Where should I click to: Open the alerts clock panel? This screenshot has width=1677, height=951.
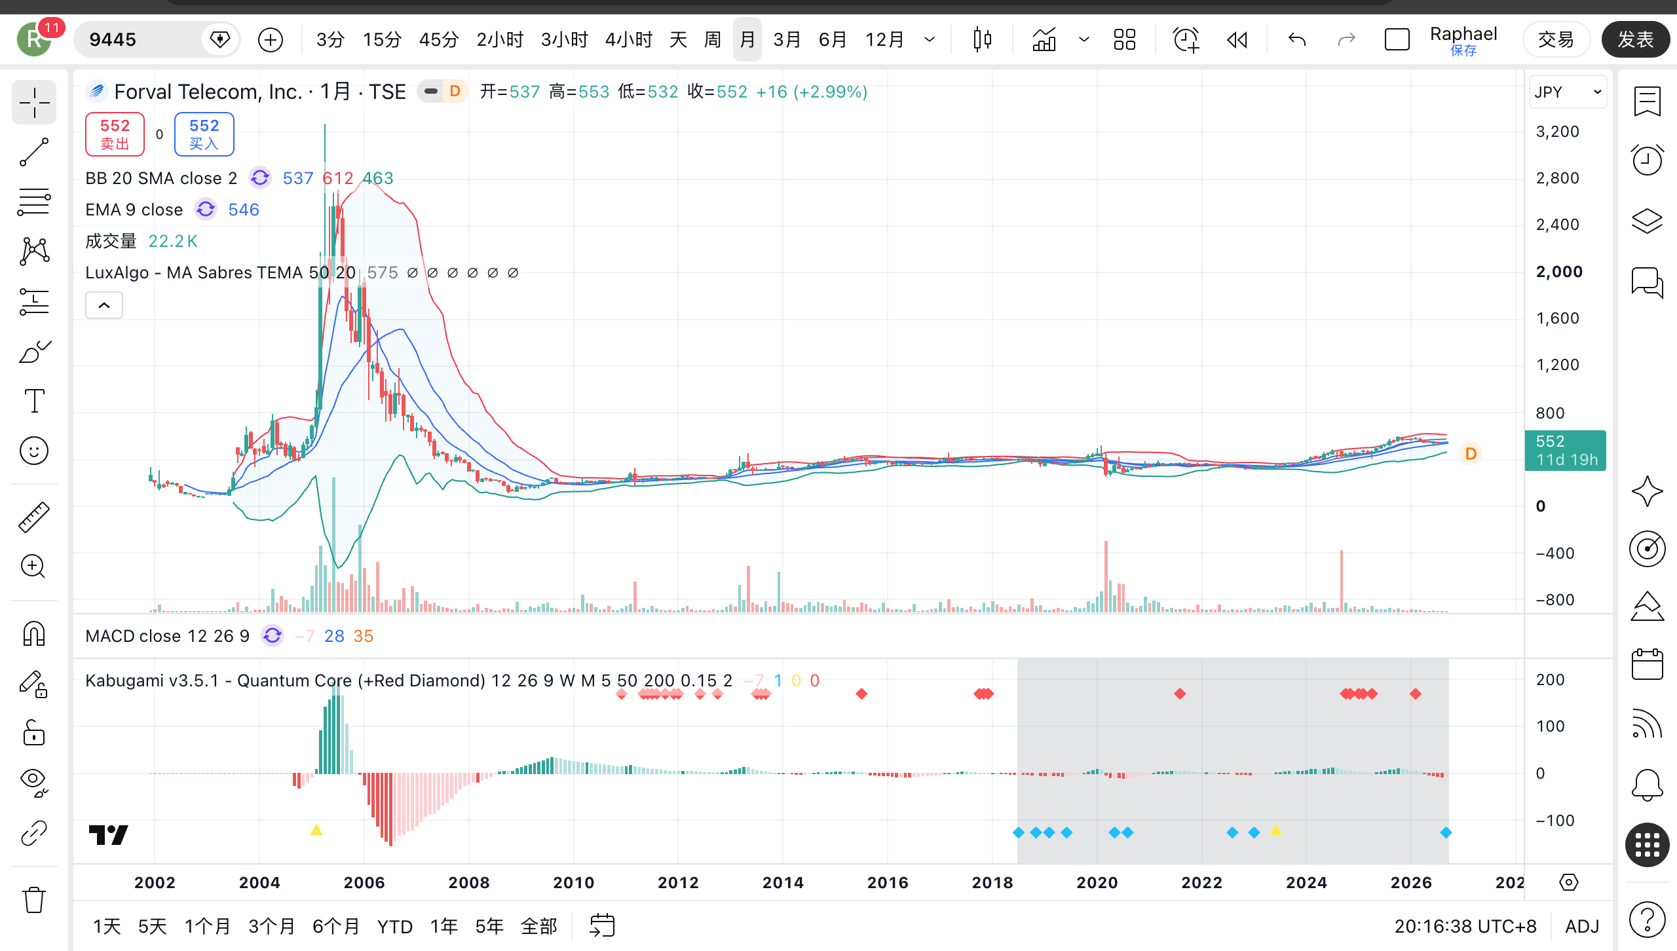(1647, 160)
